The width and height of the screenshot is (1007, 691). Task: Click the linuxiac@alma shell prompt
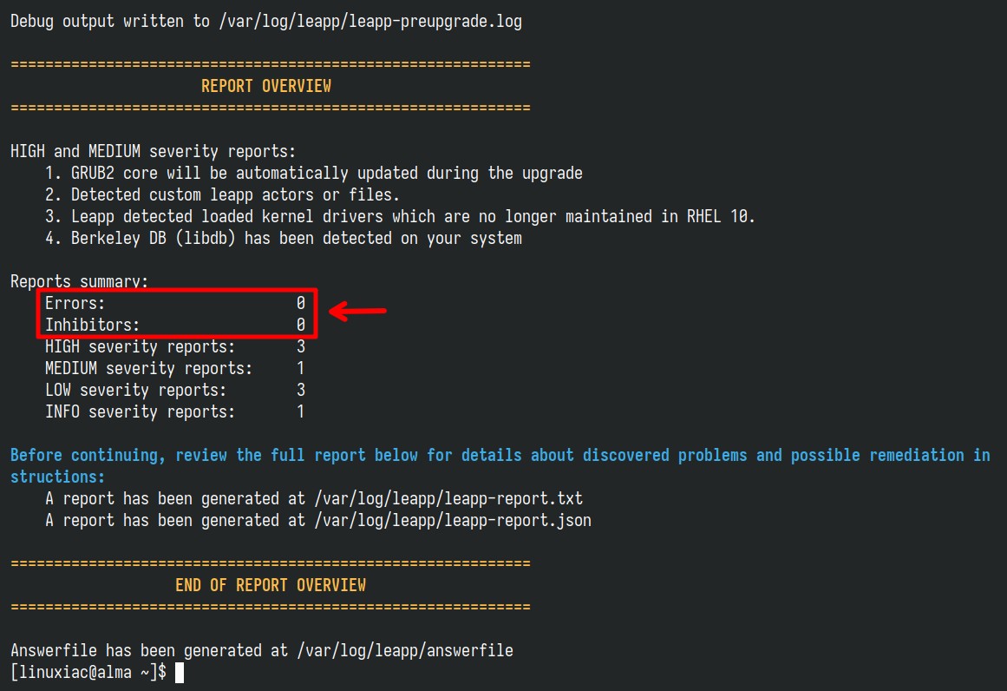coord(88,673)
